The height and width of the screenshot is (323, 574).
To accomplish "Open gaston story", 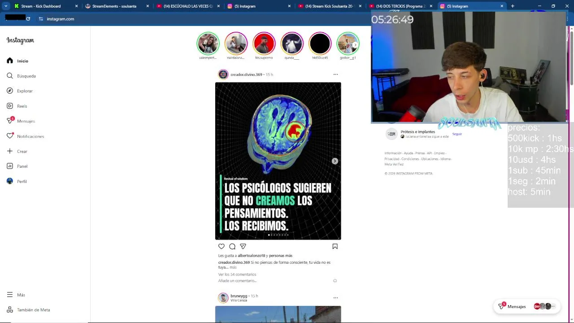I will pyautogui.click(x=348, y=44).
